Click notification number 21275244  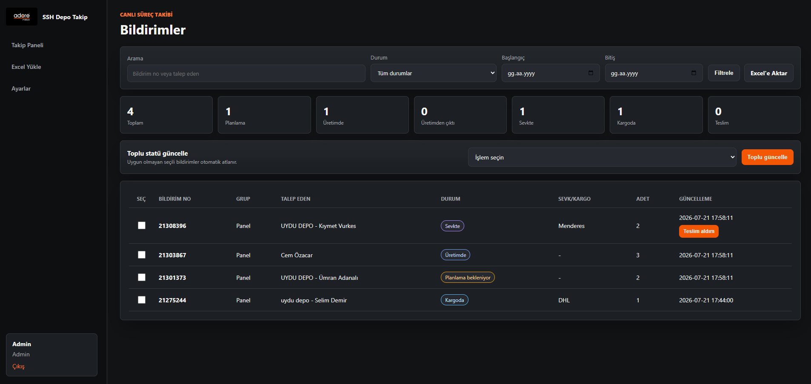click(x=172, y=300)
